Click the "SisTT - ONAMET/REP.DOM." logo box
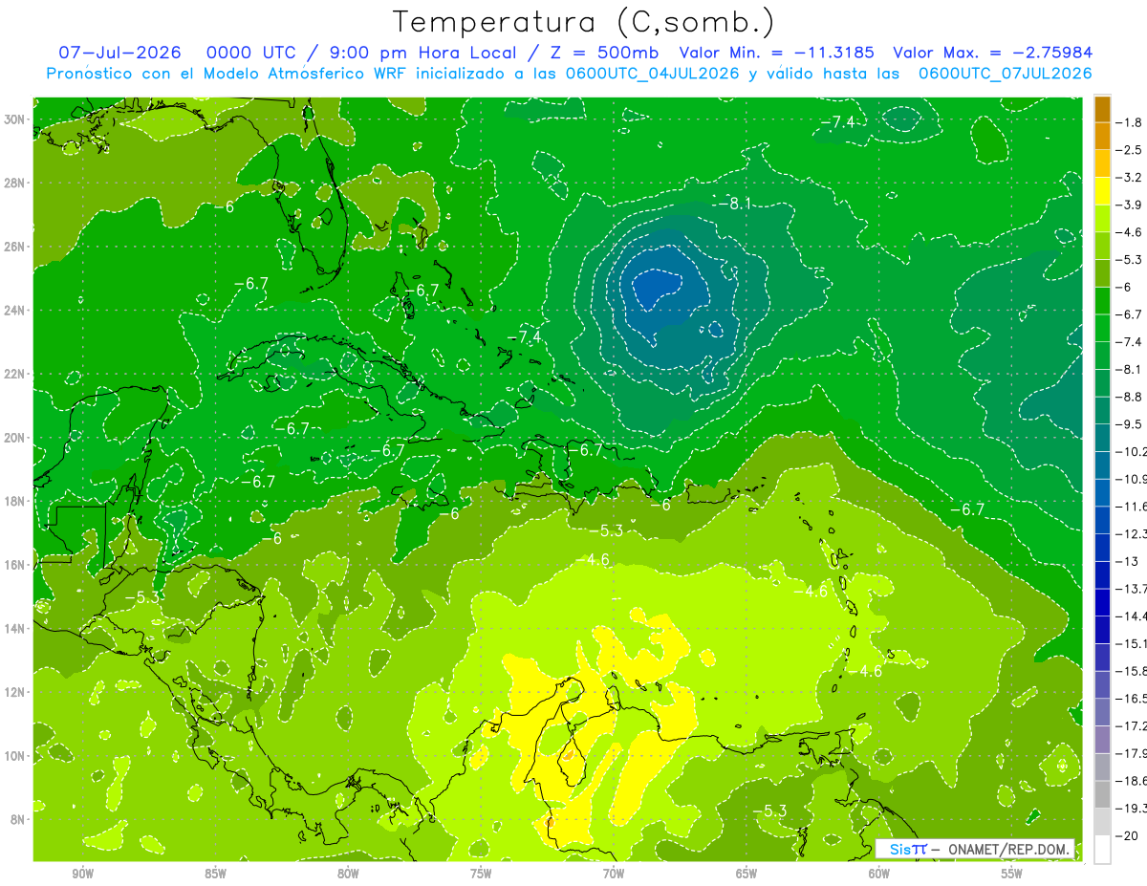 (x=975, y=849)
